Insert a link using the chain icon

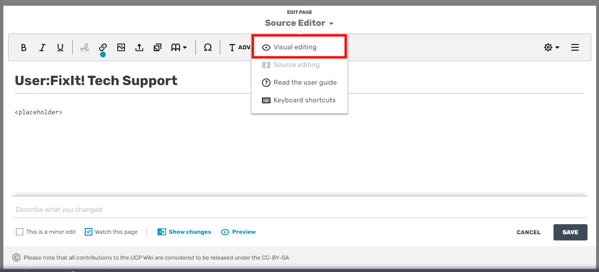(103, 47)
